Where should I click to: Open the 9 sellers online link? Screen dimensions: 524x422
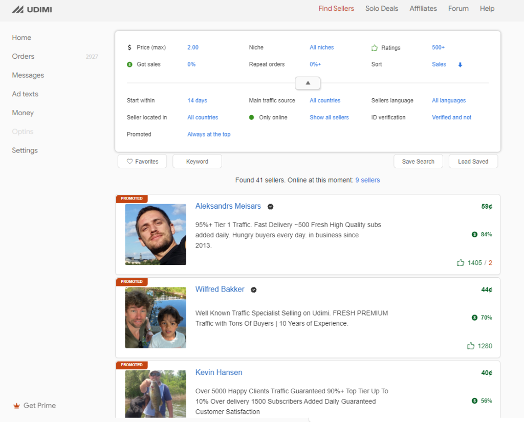click(367, 180)
